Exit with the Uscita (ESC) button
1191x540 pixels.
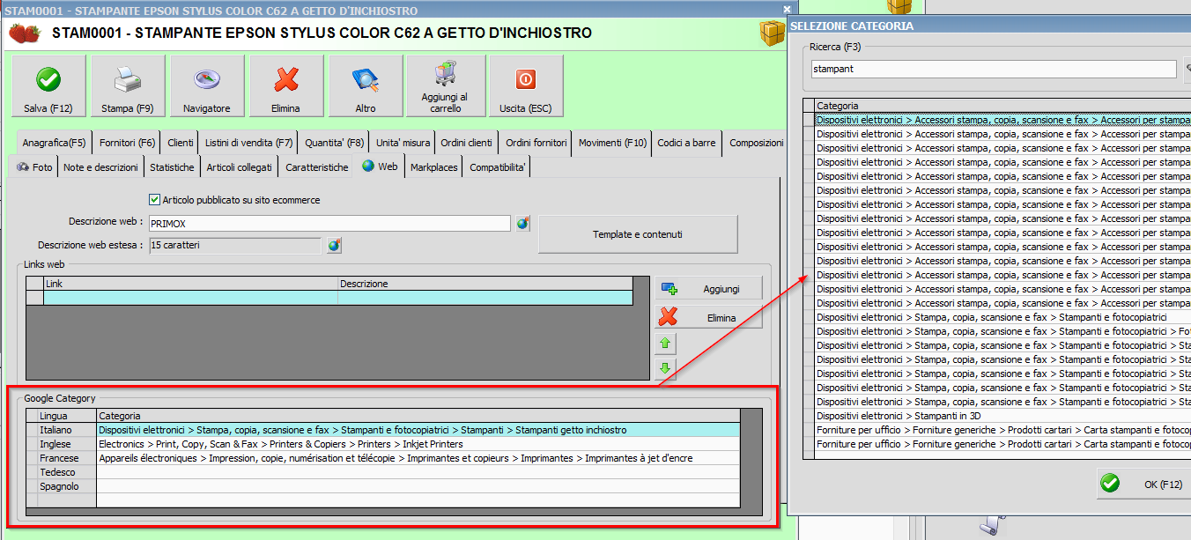pyautogui.click(x=526, y=85)
